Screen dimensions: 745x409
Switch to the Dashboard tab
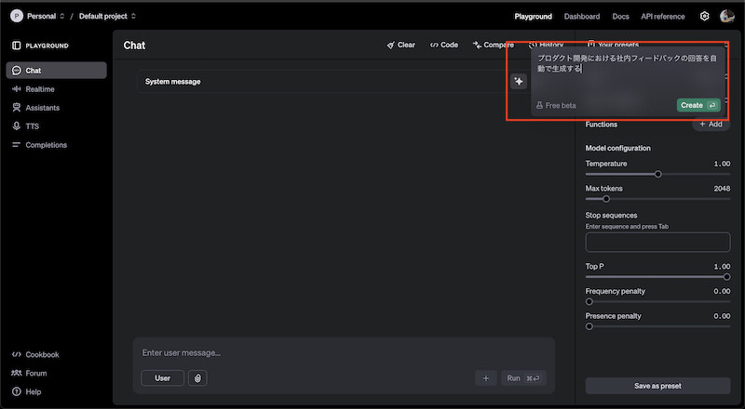pyautogui.click(x=582, y=16)
